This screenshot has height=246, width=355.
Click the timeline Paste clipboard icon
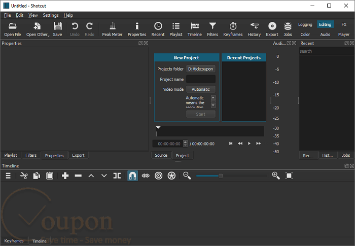(x=50, y=175)
